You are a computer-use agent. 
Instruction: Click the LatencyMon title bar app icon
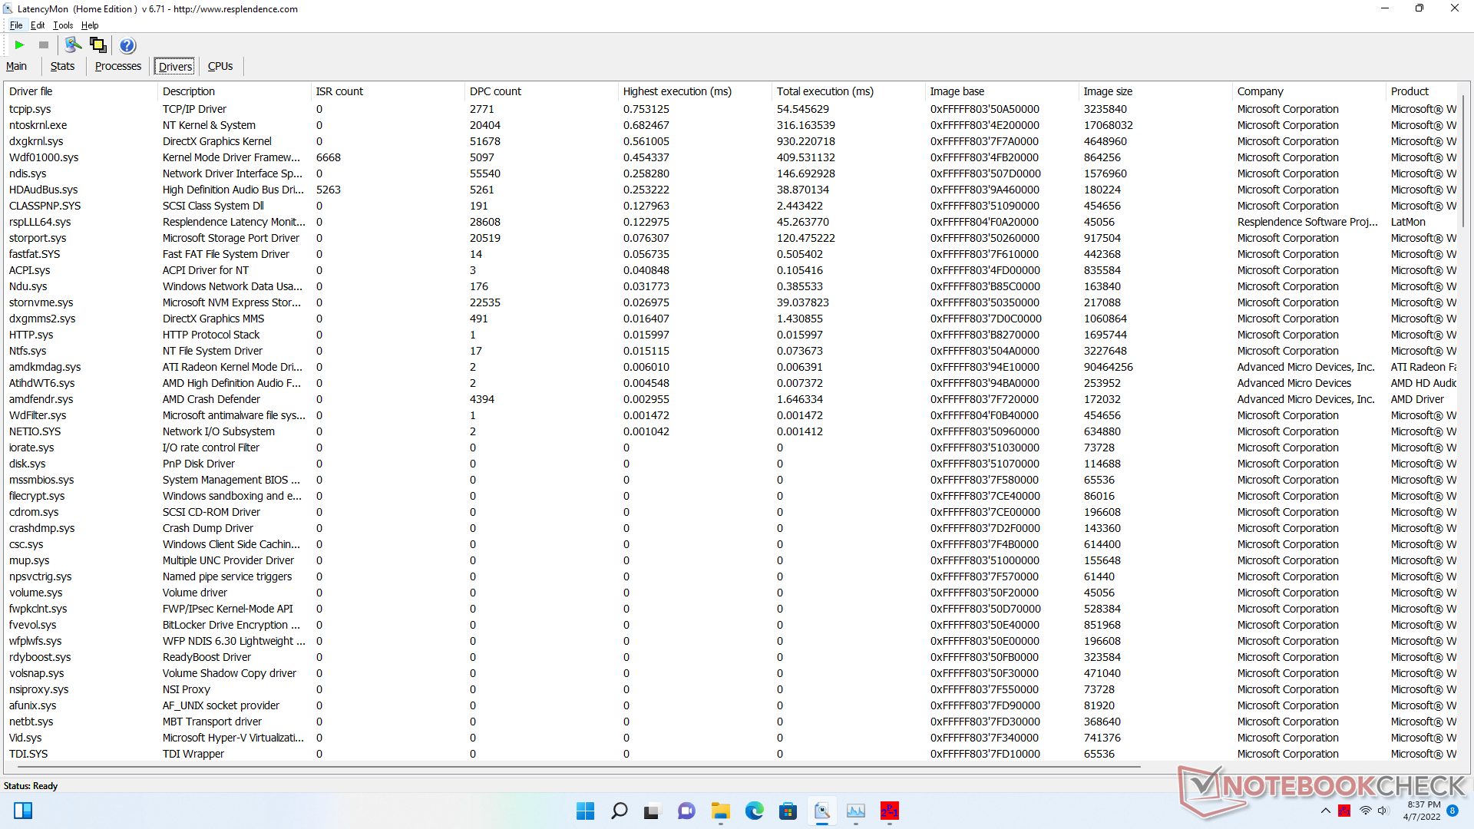[x=8, y=9]
